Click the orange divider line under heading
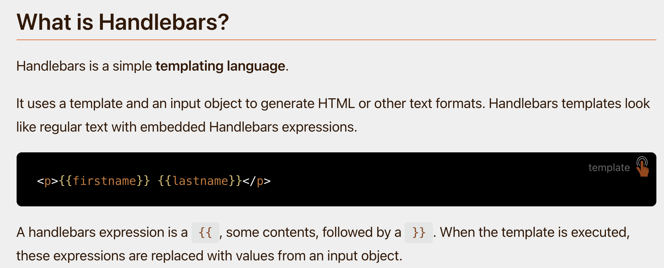The height and width of the screenshot is (268, 664). pos(336,40)
